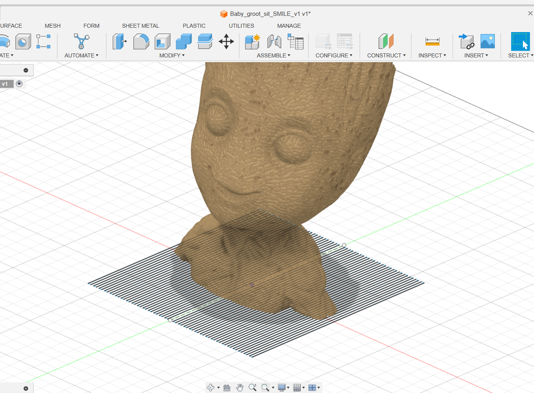Viewport: 534px width, 393px height.
Task: Click the New Component icon
Action: [x=252, y=42]
